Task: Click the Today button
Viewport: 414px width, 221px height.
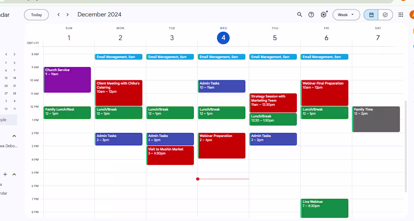Action: pos(36,15)
